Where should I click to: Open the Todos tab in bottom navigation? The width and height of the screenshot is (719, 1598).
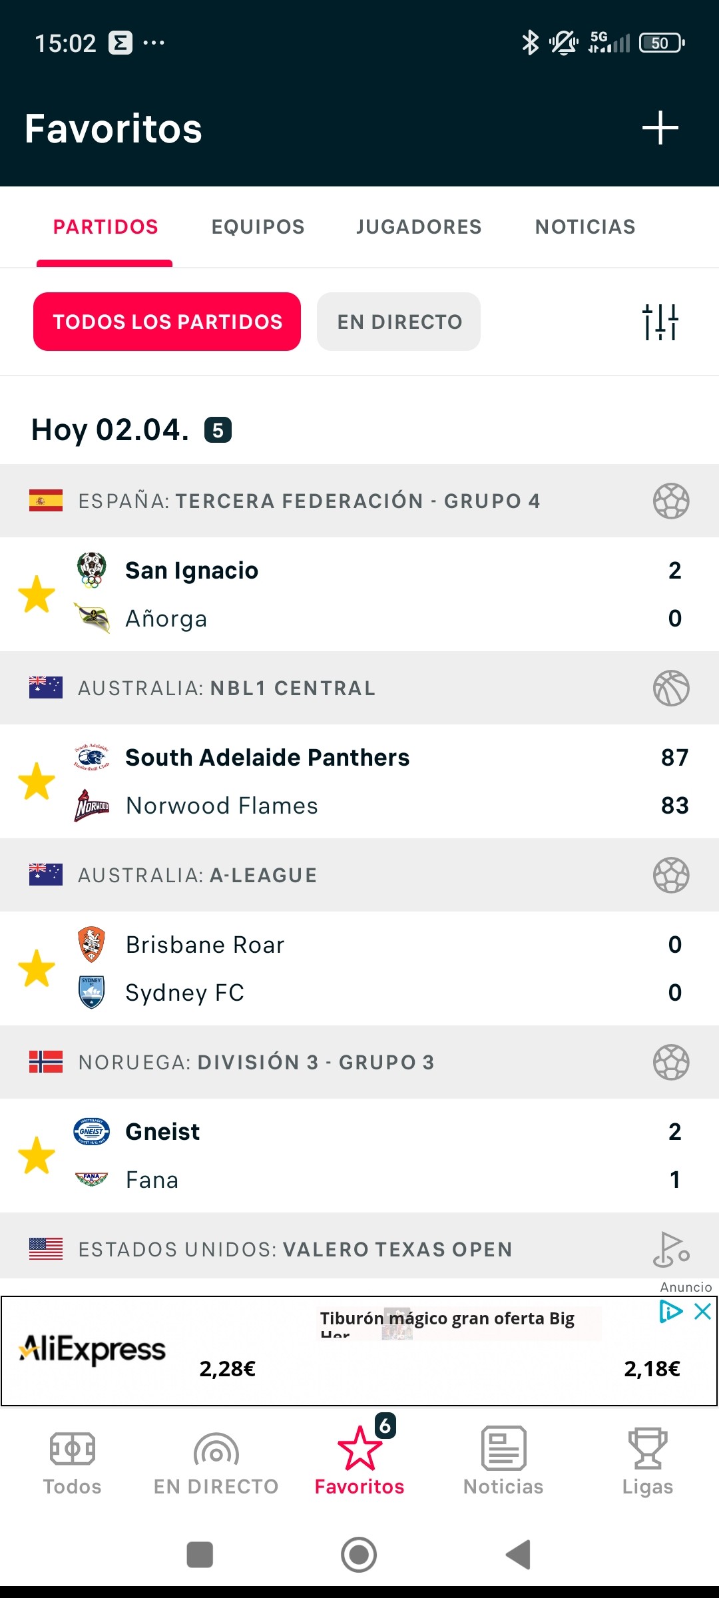(x=72, y=1462)
